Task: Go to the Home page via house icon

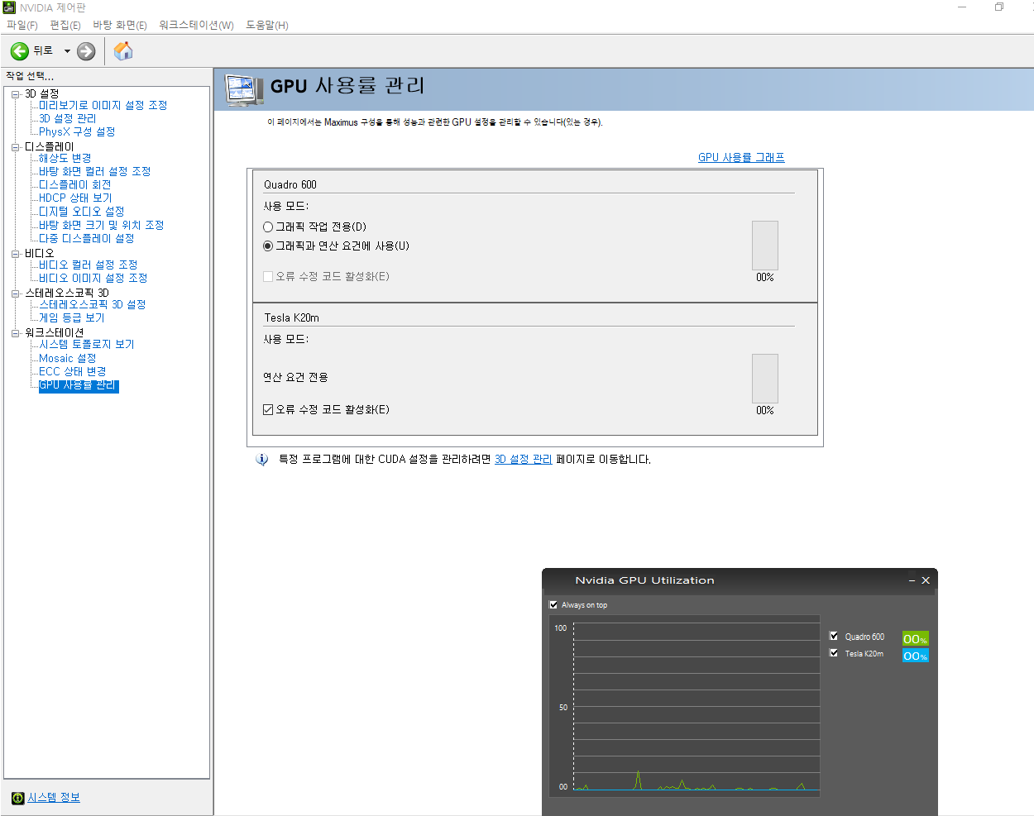Action: pos(123,51)
